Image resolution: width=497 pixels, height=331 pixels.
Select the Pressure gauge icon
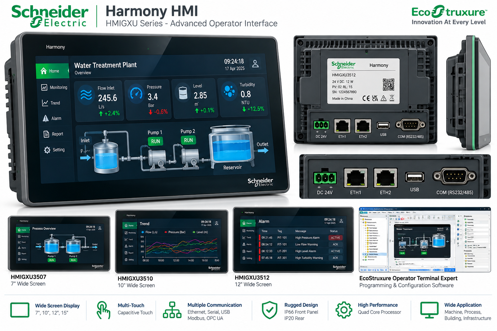[136, 94]
